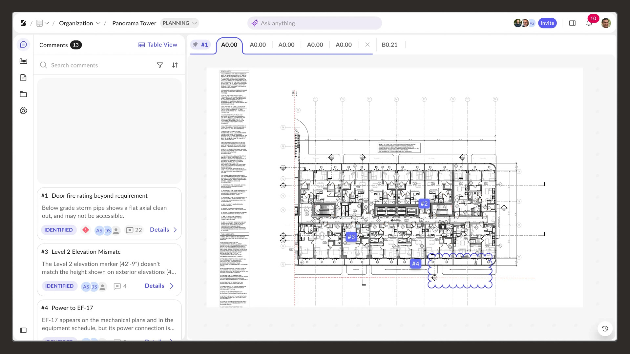Open the 22 replies on comment #1
Image resolution: width=630 pixels, height=354 pixels.
pos(134,230)
